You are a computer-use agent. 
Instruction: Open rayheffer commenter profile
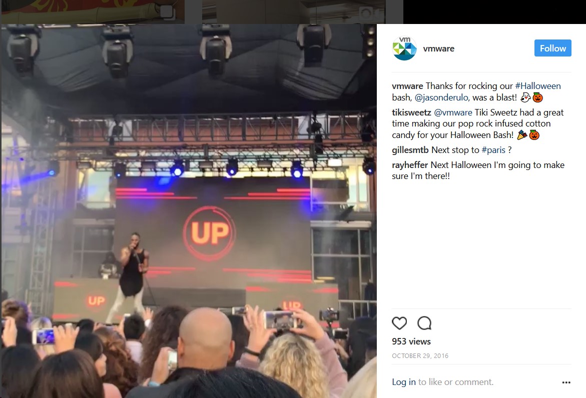(410, 165)
